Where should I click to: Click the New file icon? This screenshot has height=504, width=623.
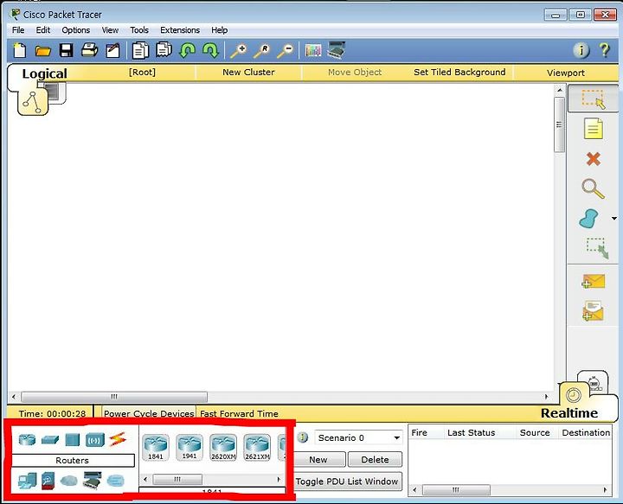19,50
